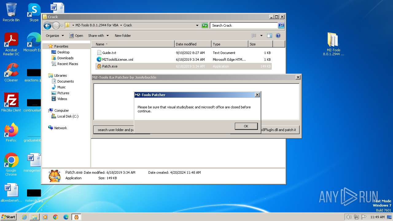Select MZ-Tools 8.0.1.2944 desktop folder
Screen dimensions: 393x221
click(x=333, y=44)
